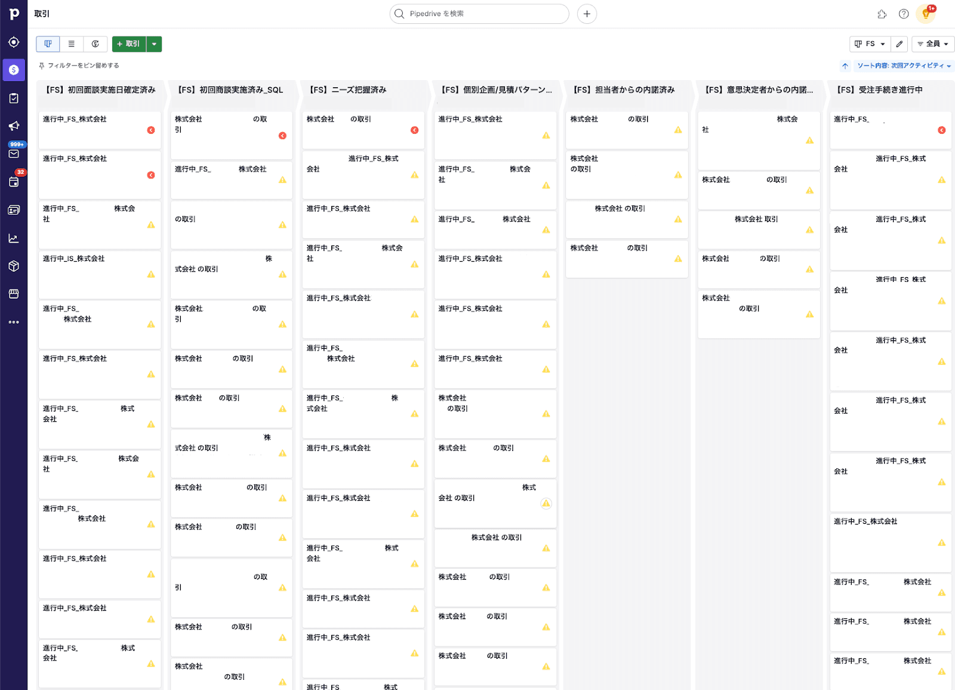The image size is (955, 690).
Task: Open the Mail inbox with 999+ badge
Action: pos(14,154)
